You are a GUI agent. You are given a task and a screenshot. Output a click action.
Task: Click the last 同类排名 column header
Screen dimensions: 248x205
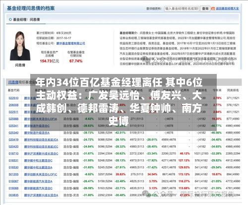point(233,90)
